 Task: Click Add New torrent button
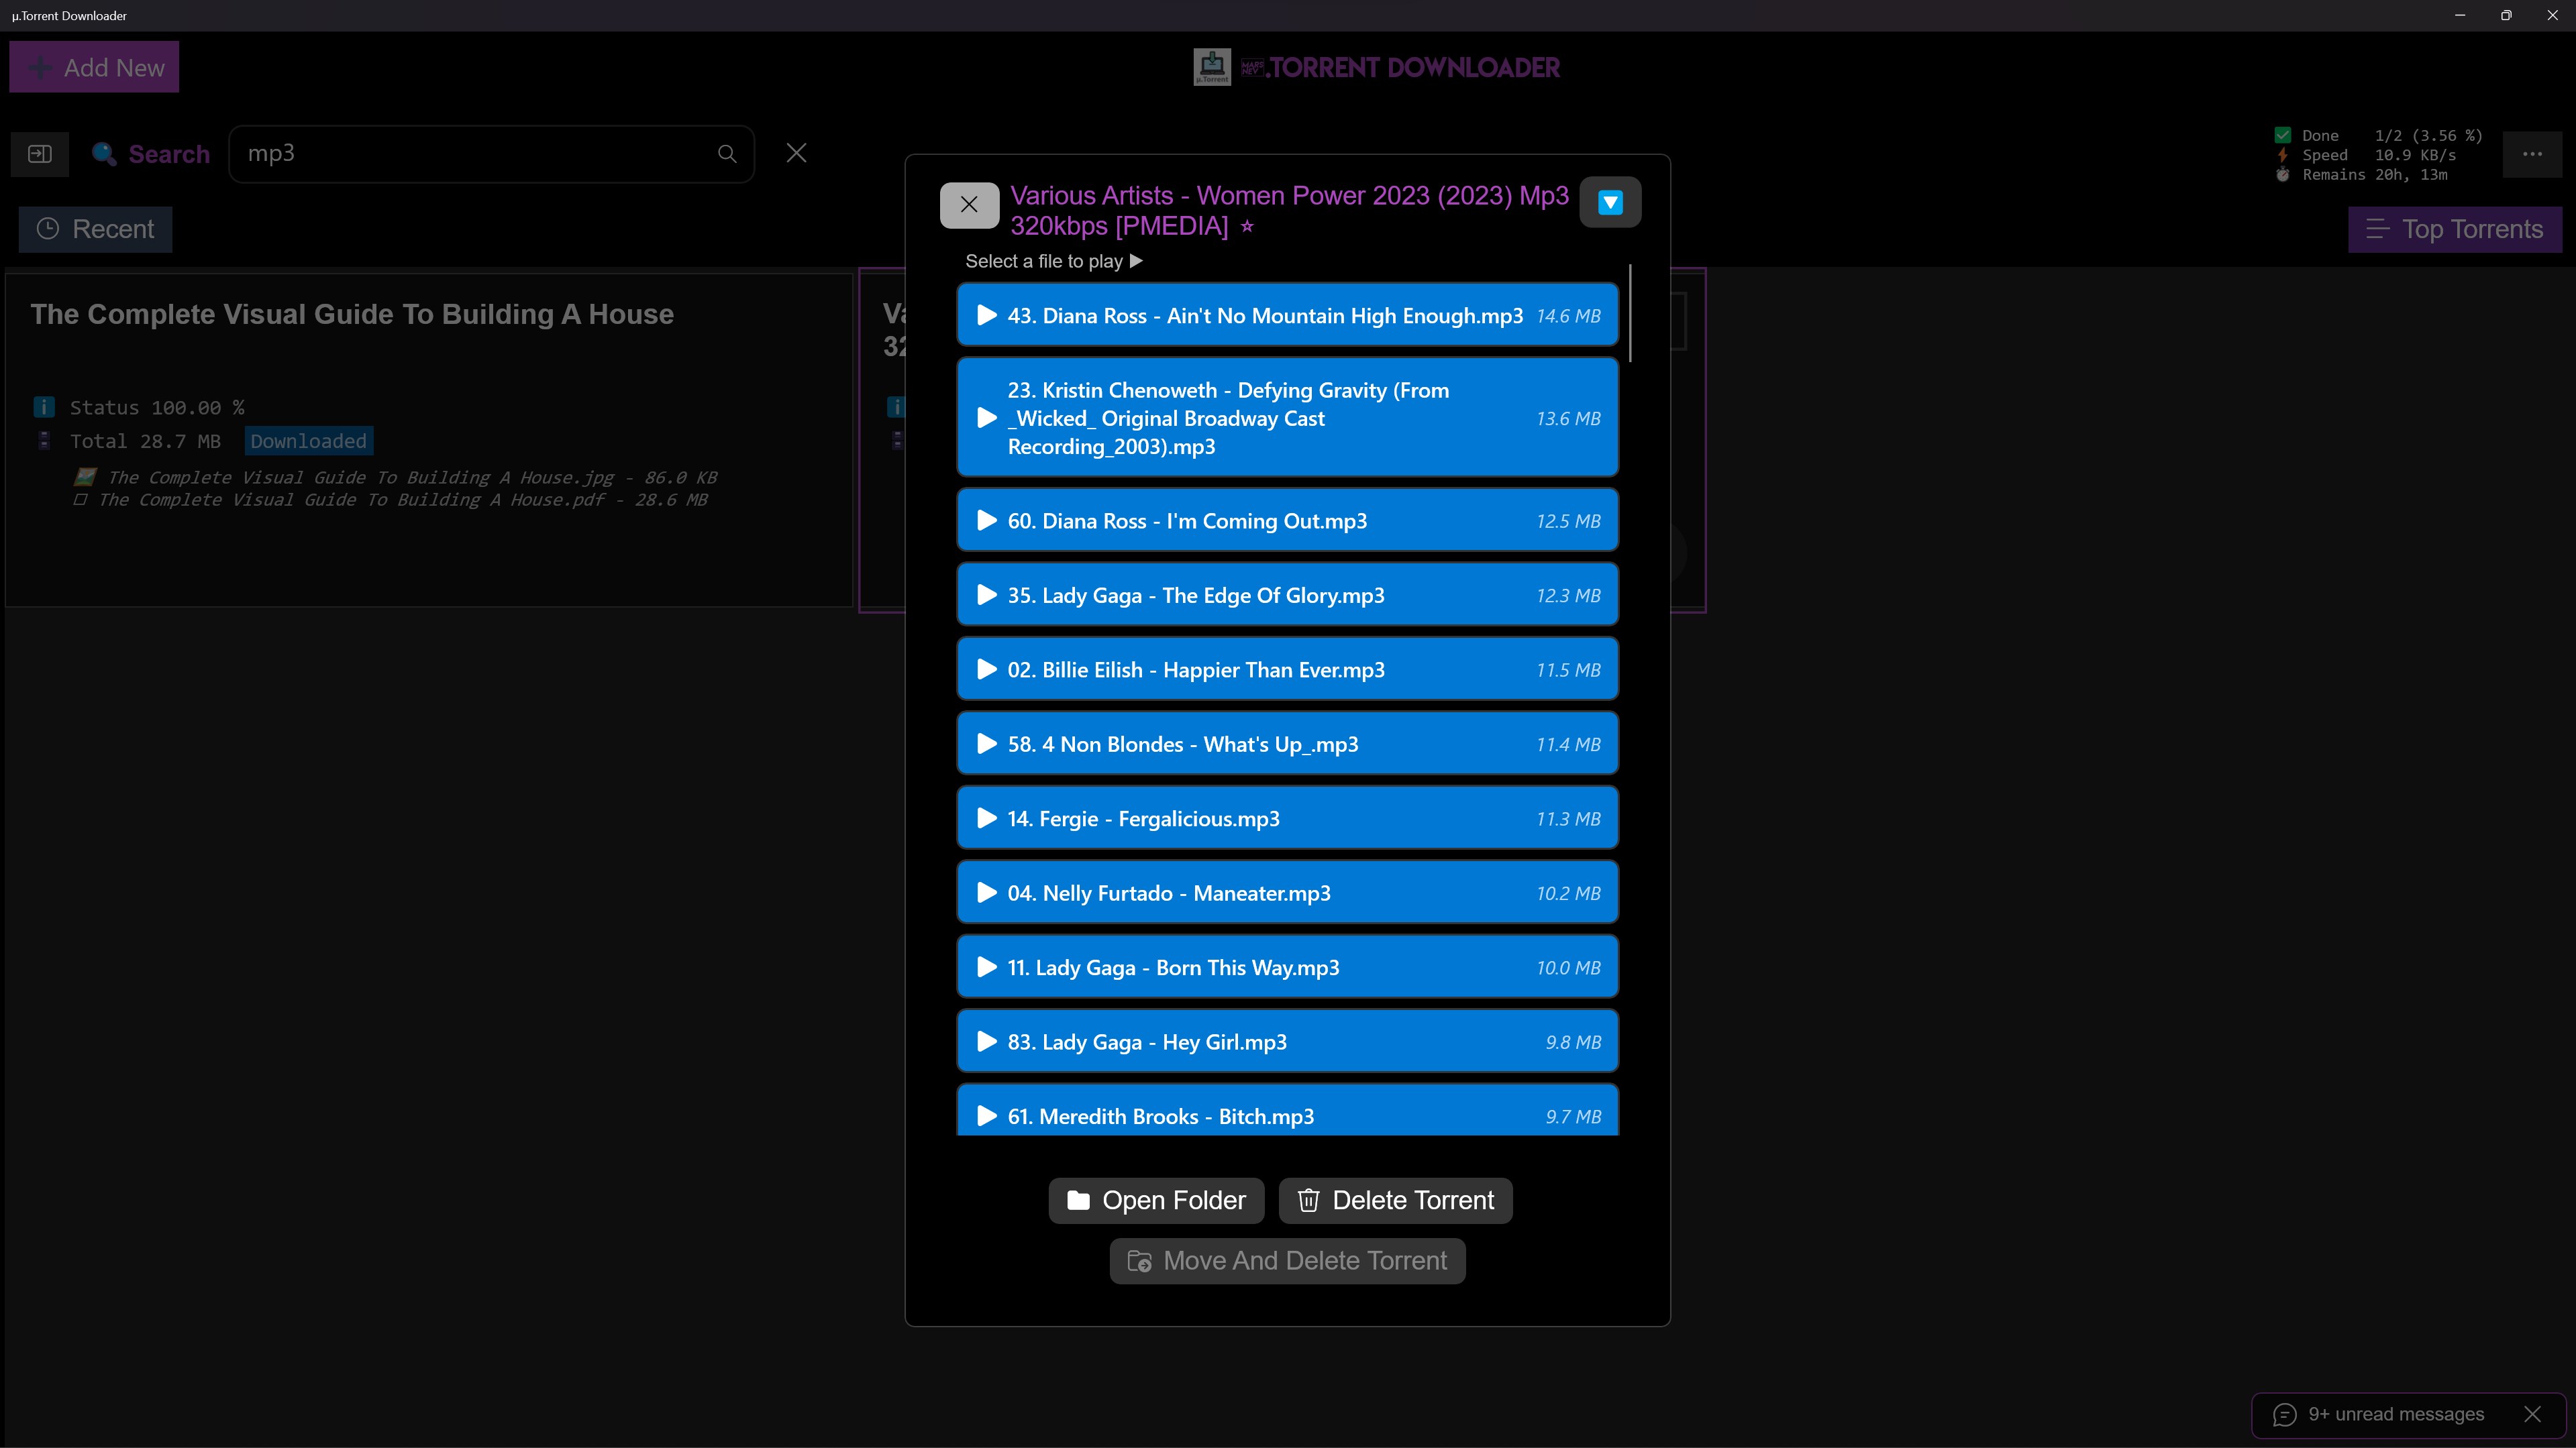(94, 68)
